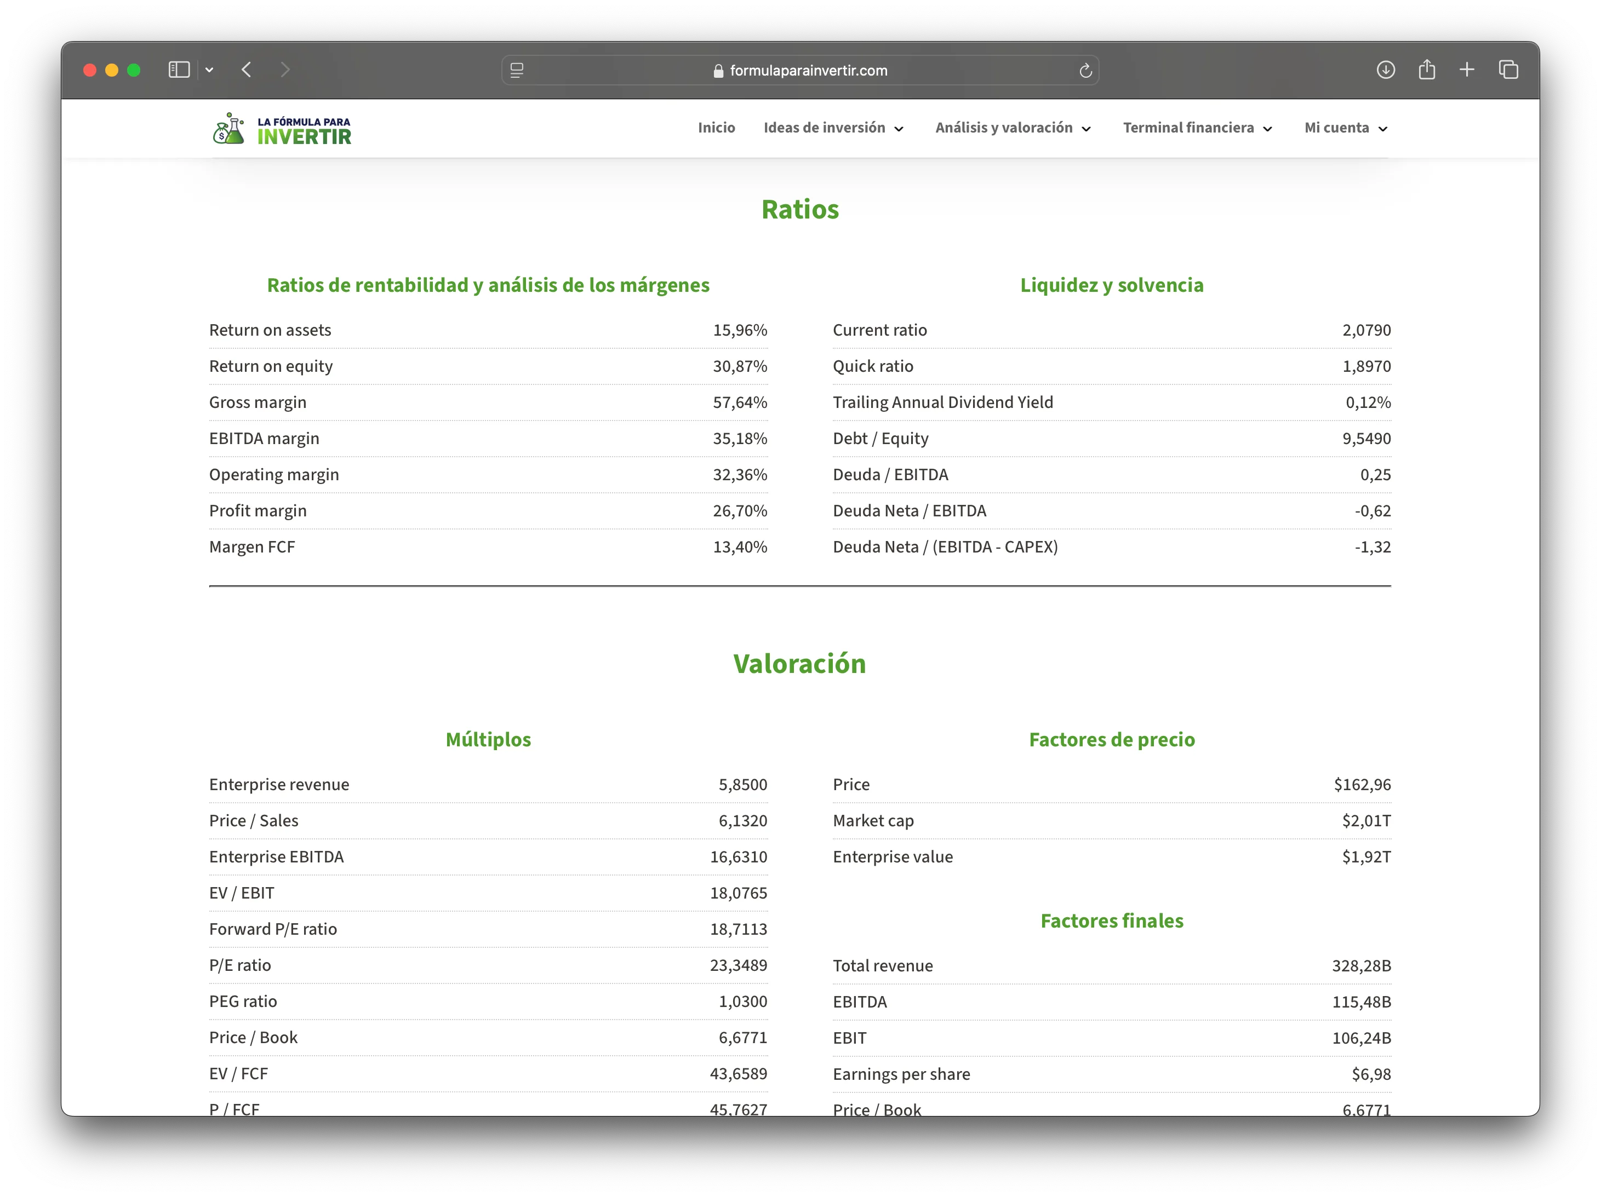Select the Enterprise EBITDA label
This screenshot has width=1601, height=1197.
tap(276, 856)
